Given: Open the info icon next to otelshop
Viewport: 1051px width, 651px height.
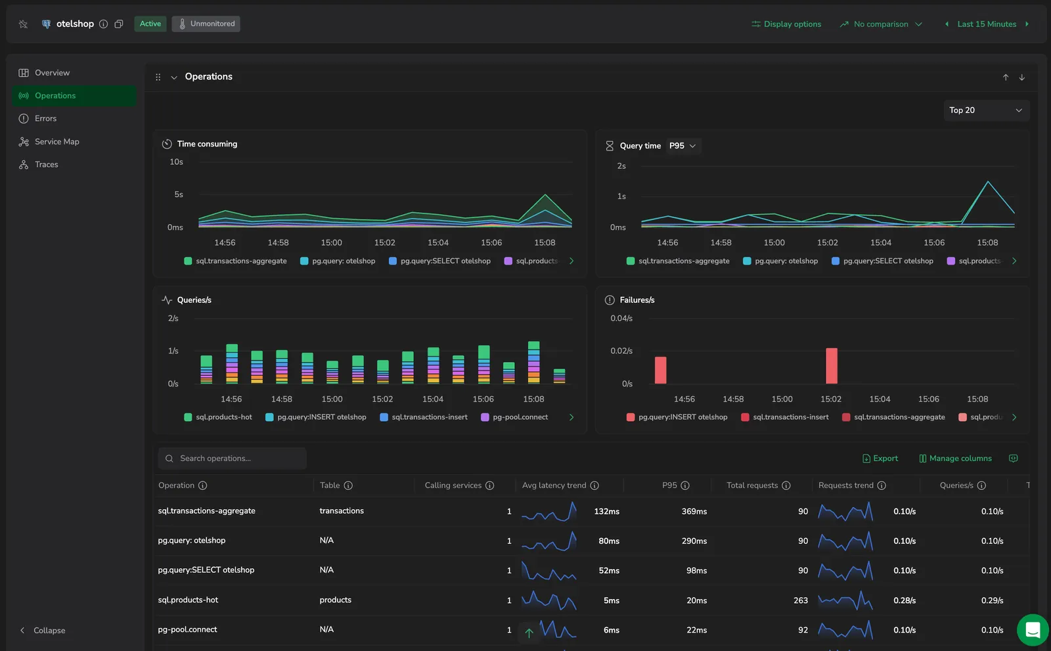Looking at the screenshot, I should point(103,24).
